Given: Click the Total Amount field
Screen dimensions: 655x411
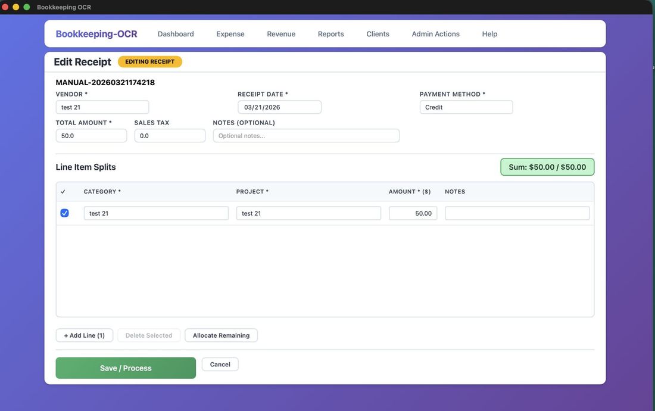Looking at the screenshot, I should coord(91,136).
